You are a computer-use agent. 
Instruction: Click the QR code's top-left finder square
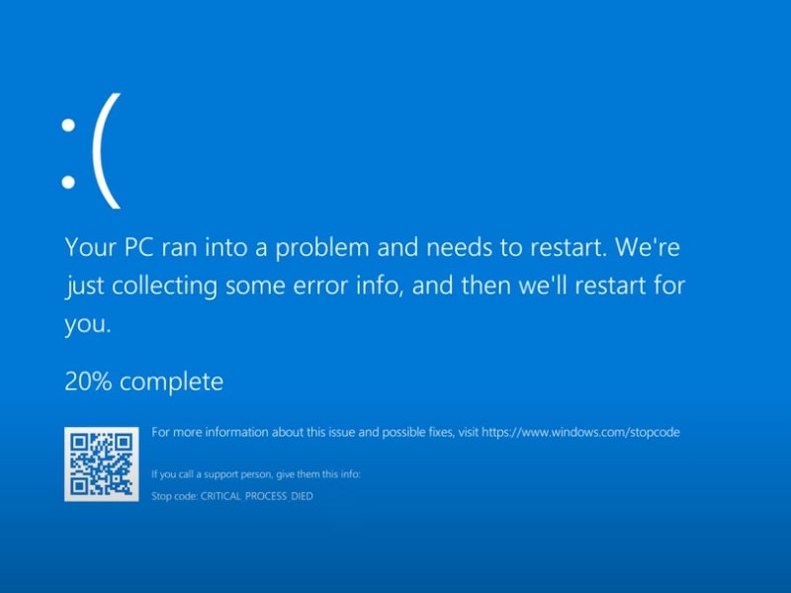[79, 443]
